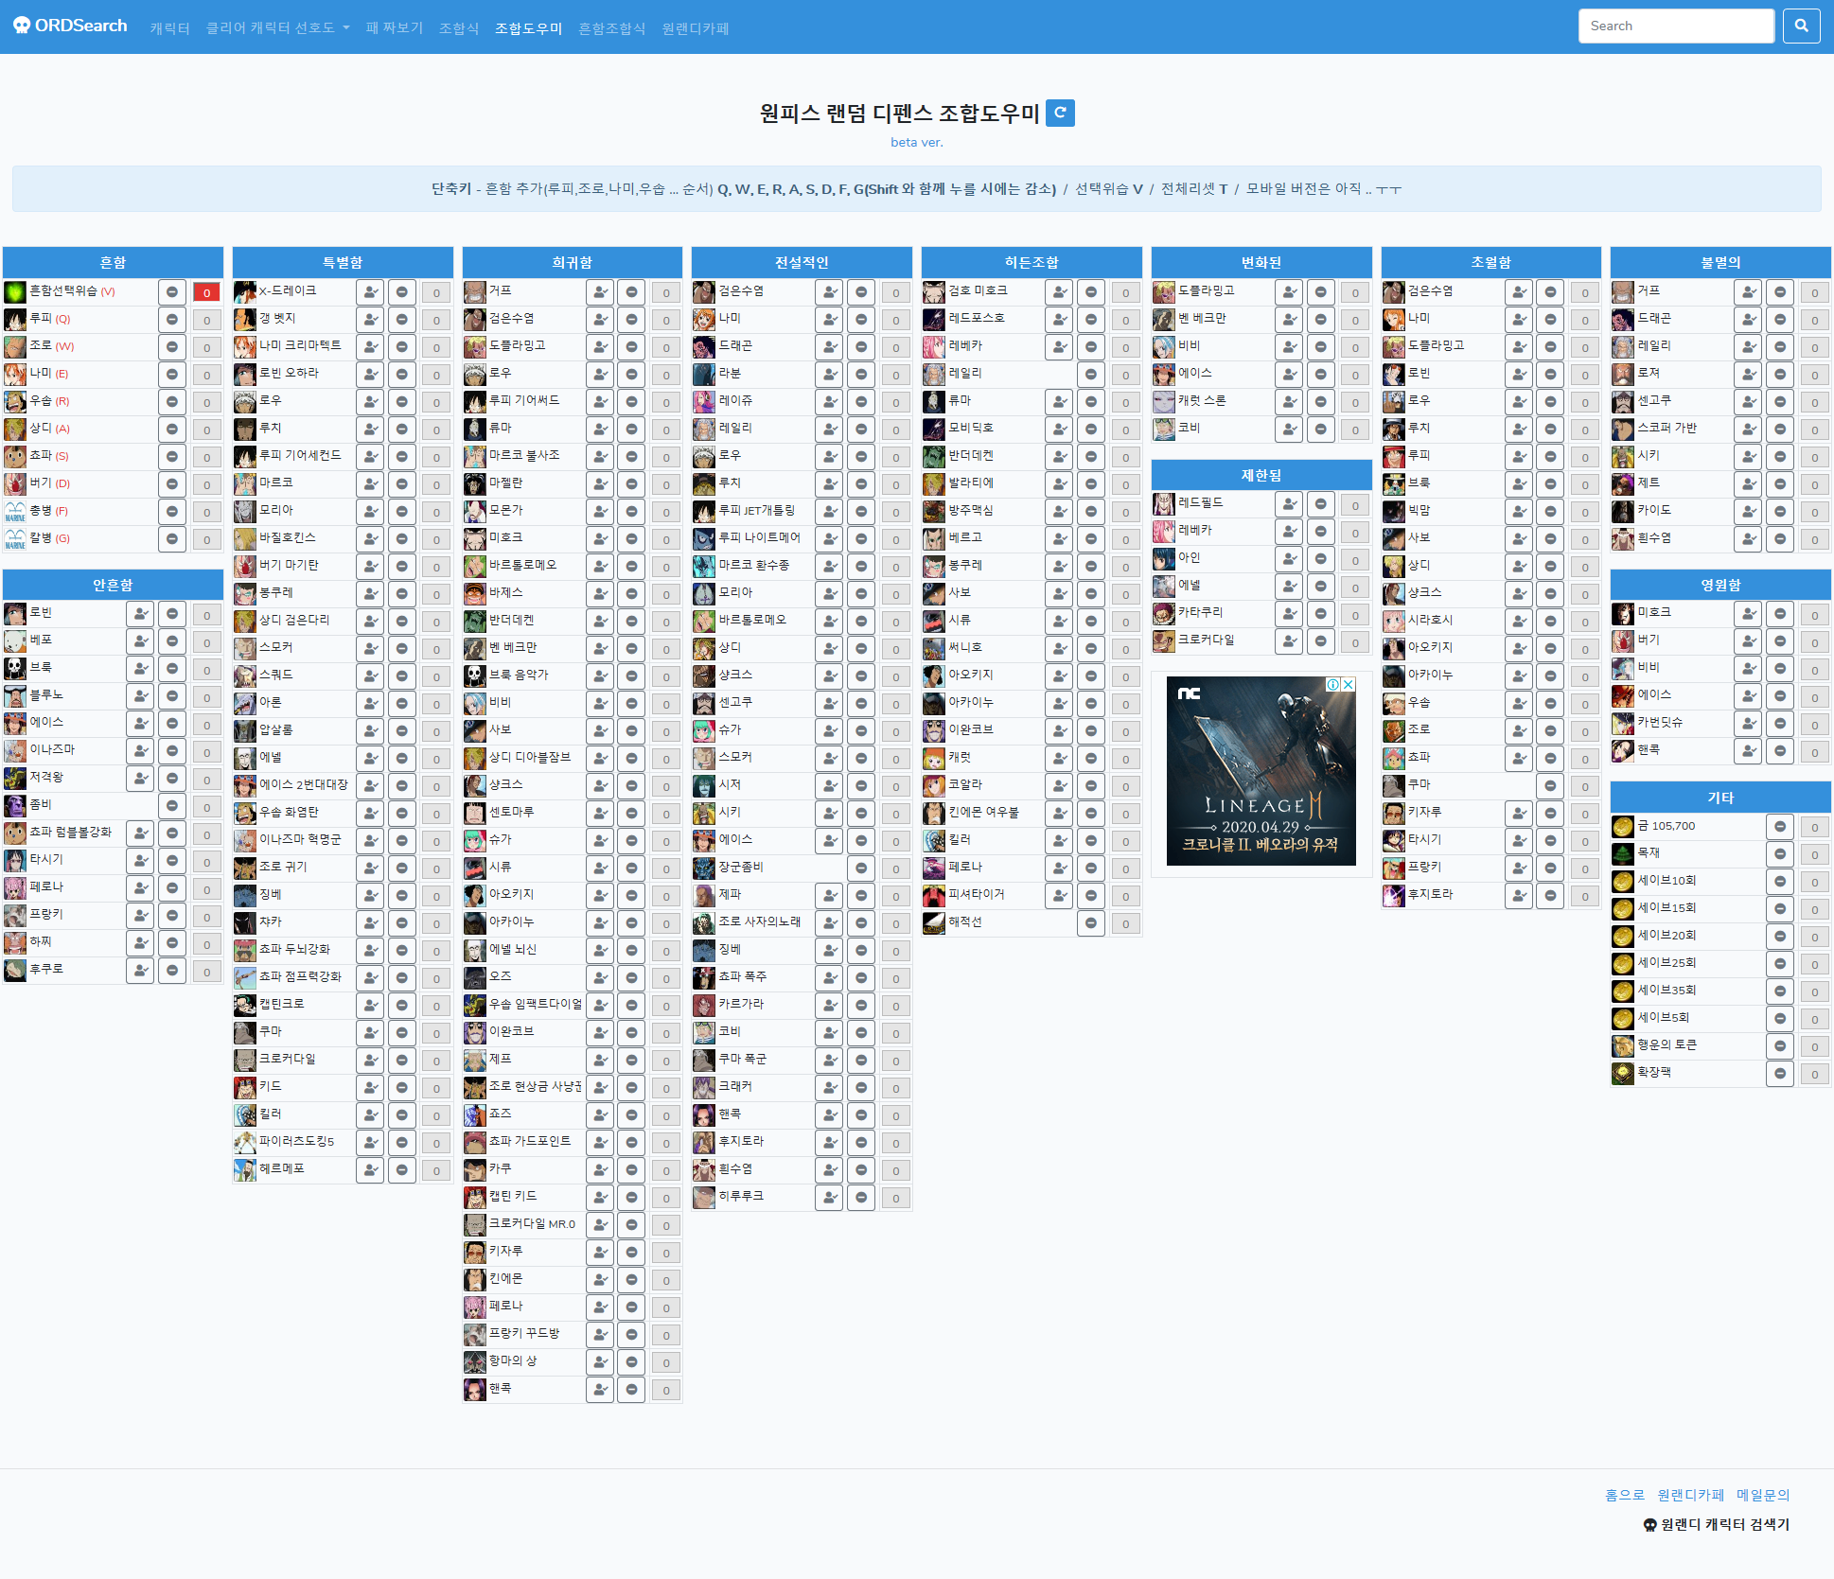The width and height of the screenshot is (1834, 1579).
Task: Click the minus icon for 해적선
Action: (x=1091, y=922)
